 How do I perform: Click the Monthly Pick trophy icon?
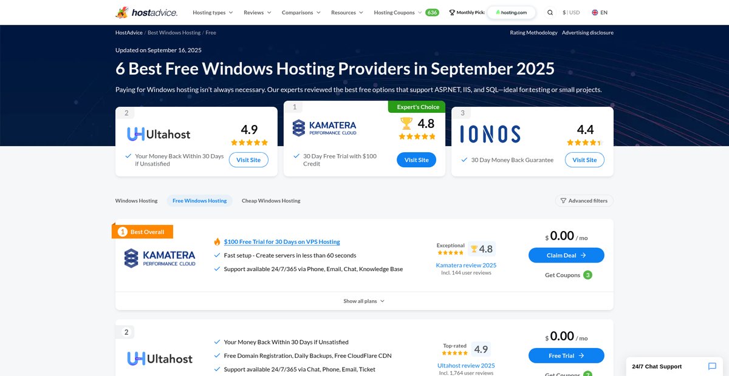point(452,12)
